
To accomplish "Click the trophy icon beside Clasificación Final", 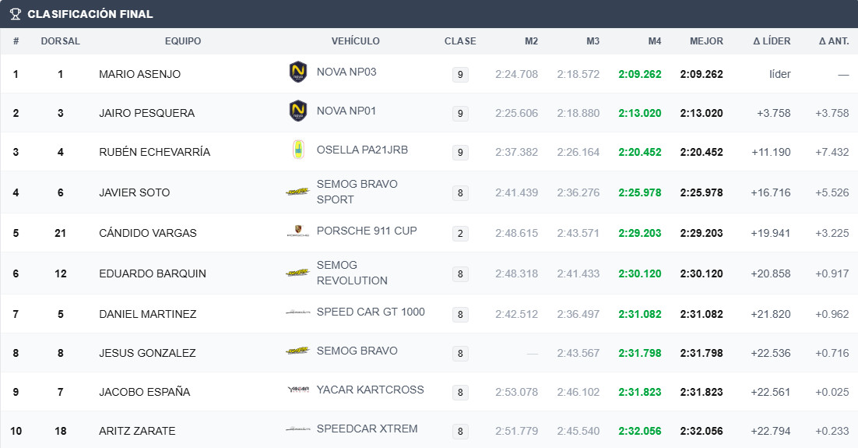I will (x=16, y=14).
